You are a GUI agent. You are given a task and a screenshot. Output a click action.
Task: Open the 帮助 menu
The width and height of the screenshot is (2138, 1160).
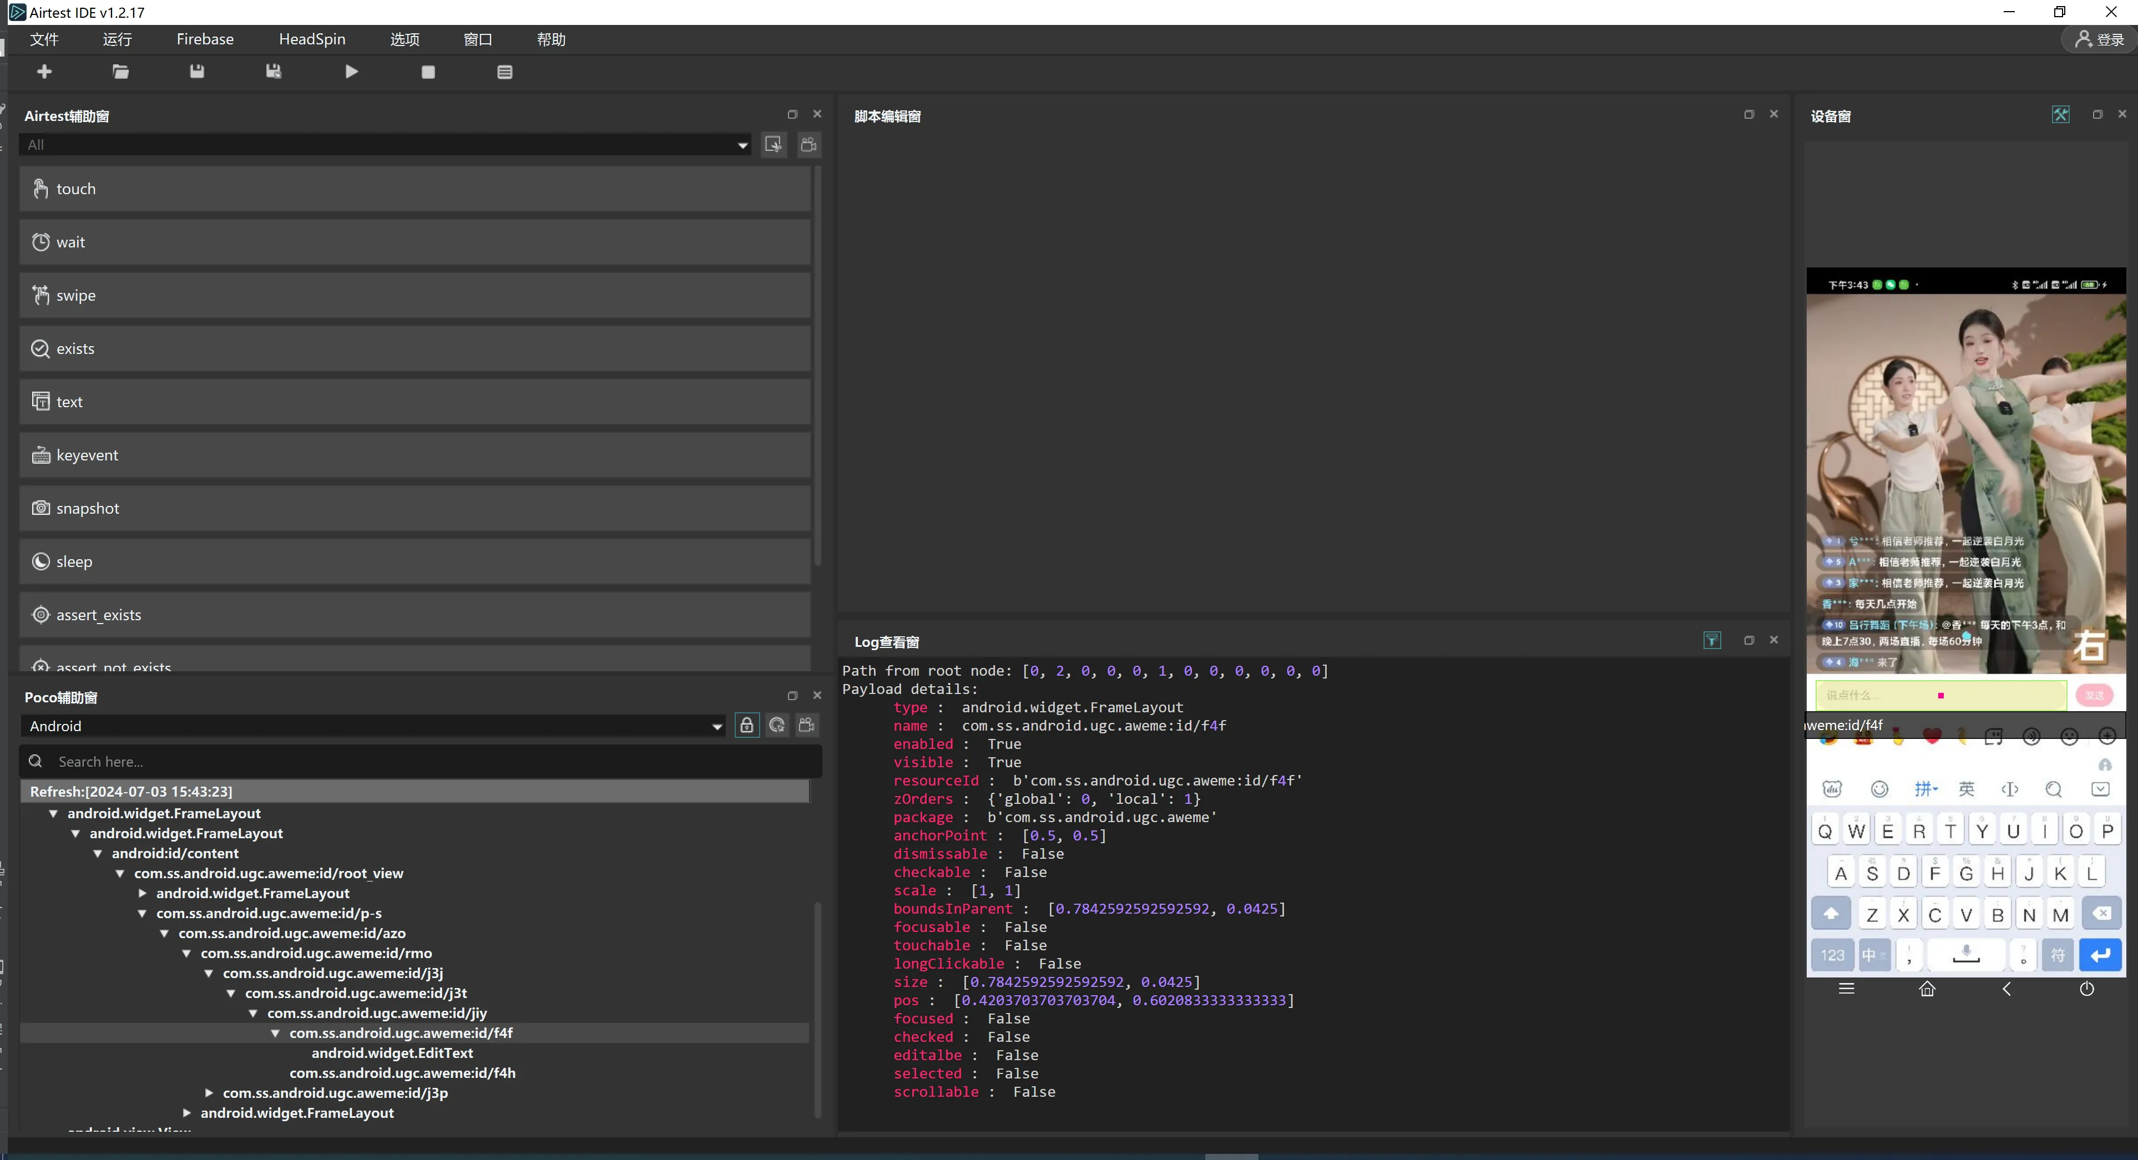(x=551, y=39)
